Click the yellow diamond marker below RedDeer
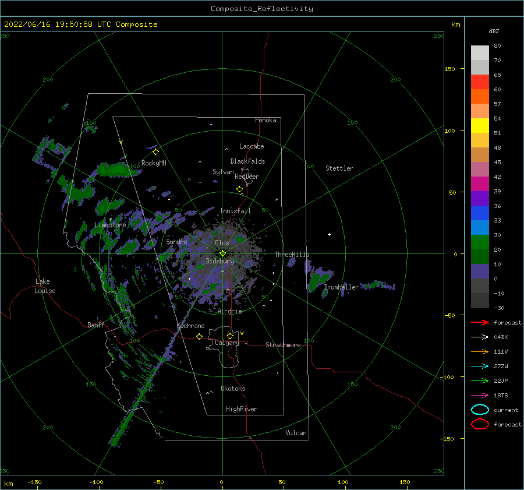 240,189
